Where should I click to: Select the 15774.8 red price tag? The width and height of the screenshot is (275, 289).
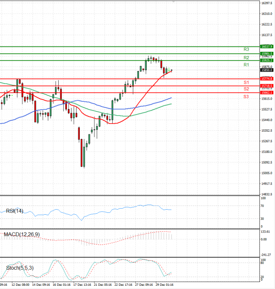266,79
